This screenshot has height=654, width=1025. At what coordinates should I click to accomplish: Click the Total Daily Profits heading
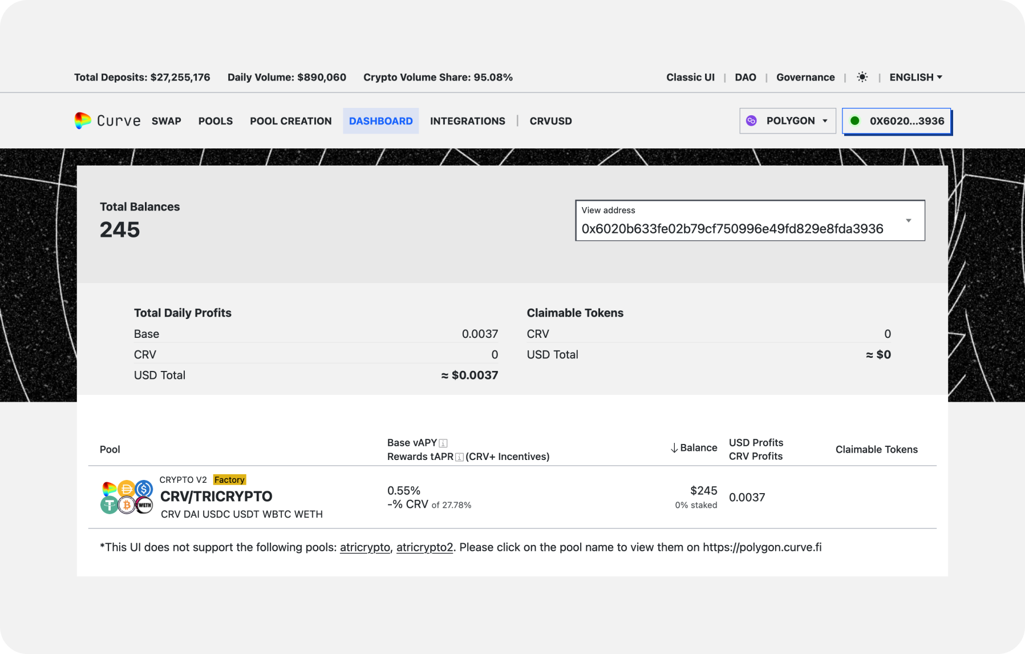183,313
